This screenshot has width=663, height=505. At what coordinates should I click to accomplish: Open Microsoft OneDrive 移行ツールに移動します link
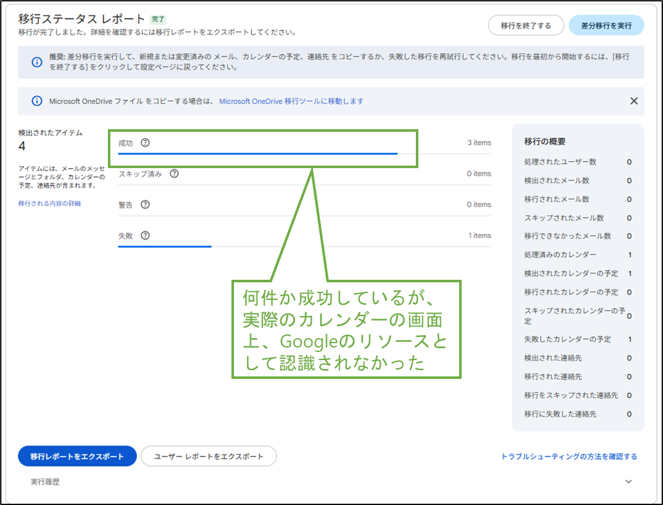tap(291, 101)
